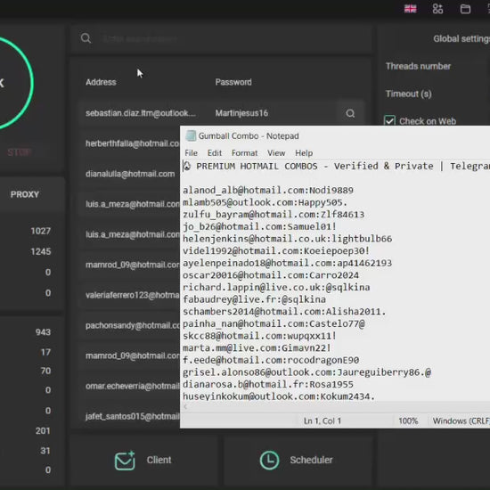
Task: Click the STOP button
Action: pos(19,152)
